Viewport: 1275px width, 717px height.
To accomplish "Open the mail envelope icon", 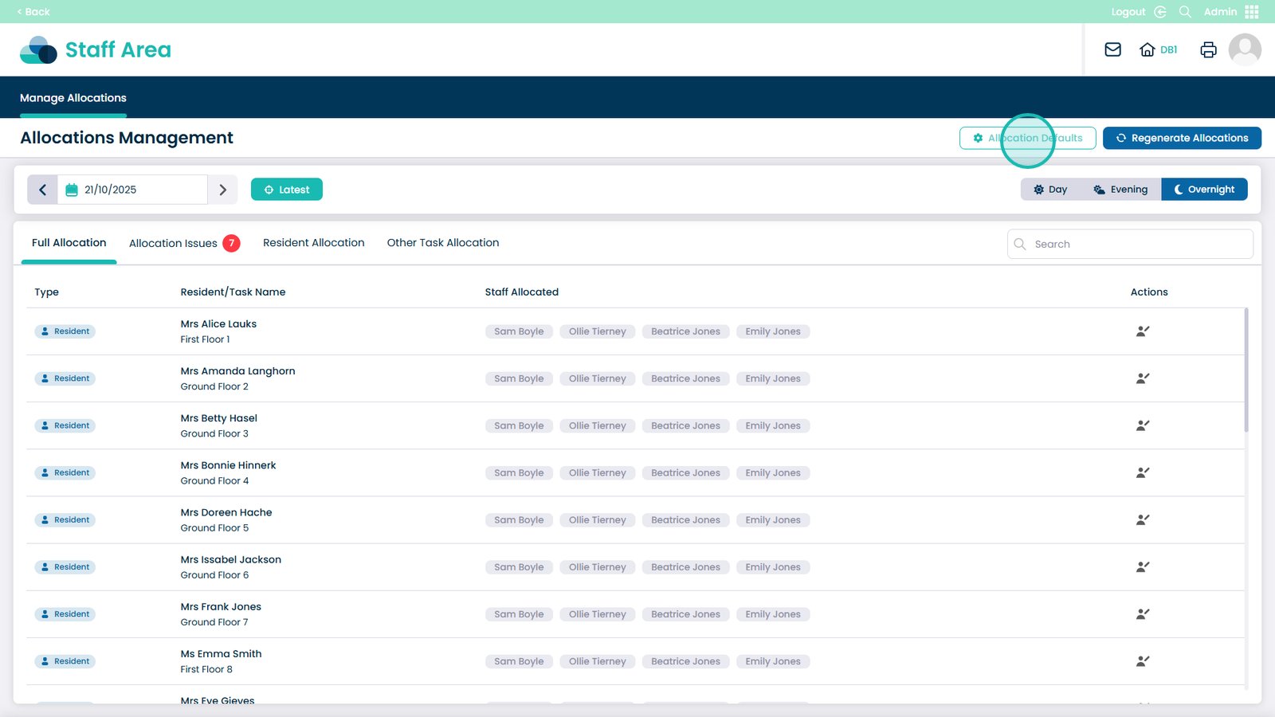I will 1112,49.
